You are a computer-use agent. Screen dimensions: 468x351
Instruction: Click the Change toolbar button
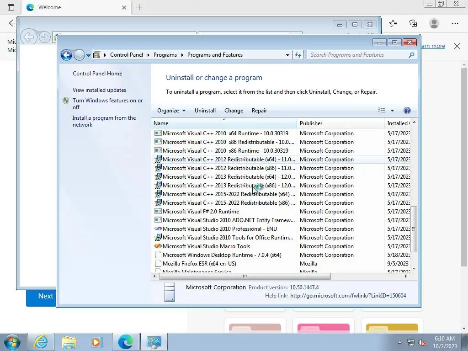pos(234,111)
